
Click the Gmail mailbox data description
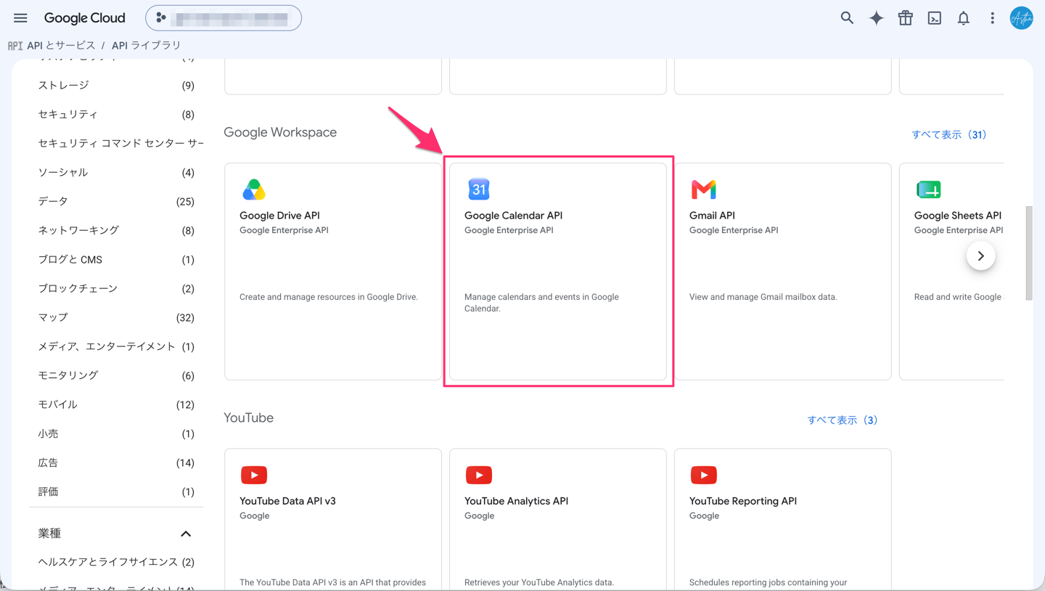(763, 297)
